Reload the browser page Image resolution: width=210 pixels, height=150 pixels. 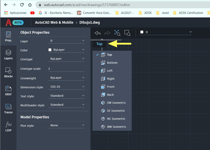[22, 5]
